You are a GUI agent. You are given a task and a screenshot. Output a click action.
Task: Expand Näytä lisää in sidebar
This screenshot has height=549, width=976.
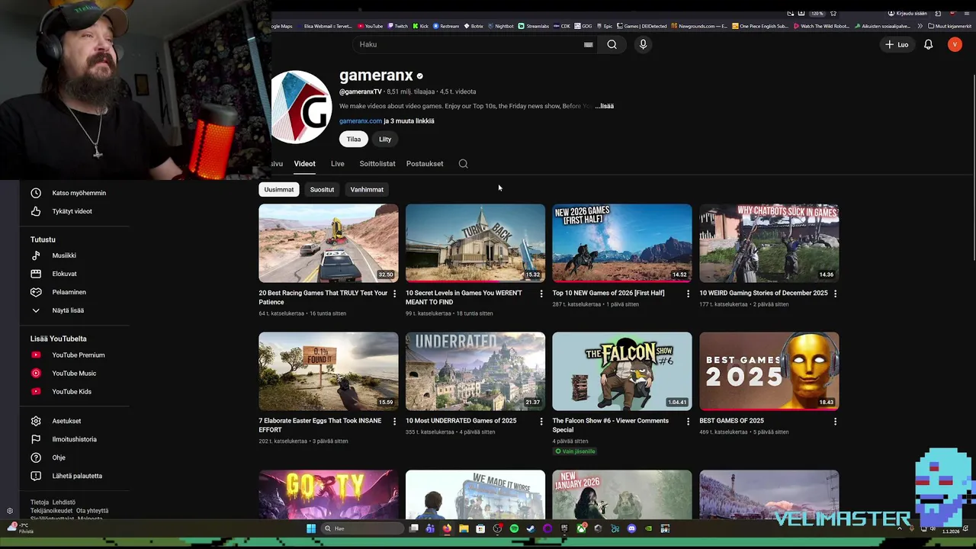click(68, 310)
